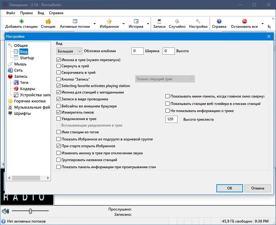
Task: Open the Stations toolbar icon
Action: [x=48, y=22]
